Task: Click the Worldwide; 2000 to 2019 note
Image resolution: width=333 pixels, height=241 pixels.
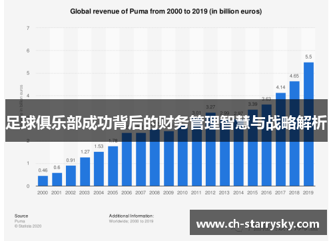Action: pos(131,221)
